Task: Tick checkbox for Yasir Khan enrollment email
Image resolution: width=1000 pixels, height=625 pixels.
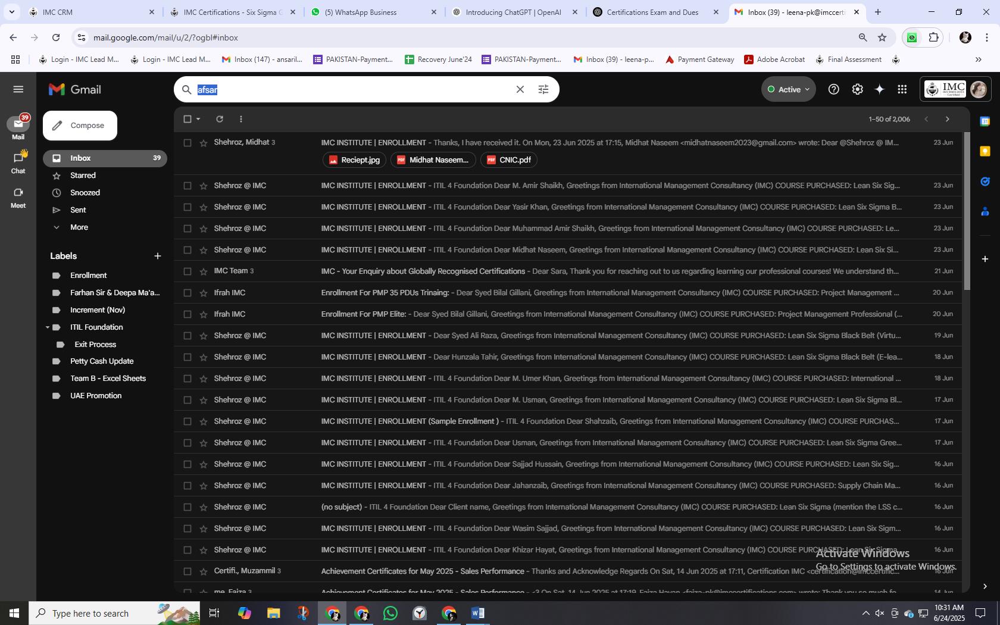Action: coord(187,207)
